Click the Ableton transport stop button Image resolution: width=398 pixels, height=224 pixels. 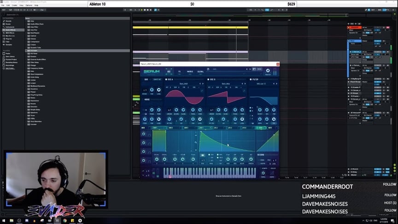click(x=145, y=10)
